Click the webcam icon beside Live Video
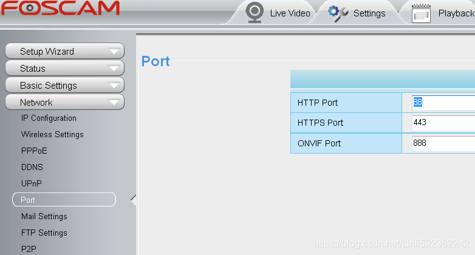 tap(255, 12)
